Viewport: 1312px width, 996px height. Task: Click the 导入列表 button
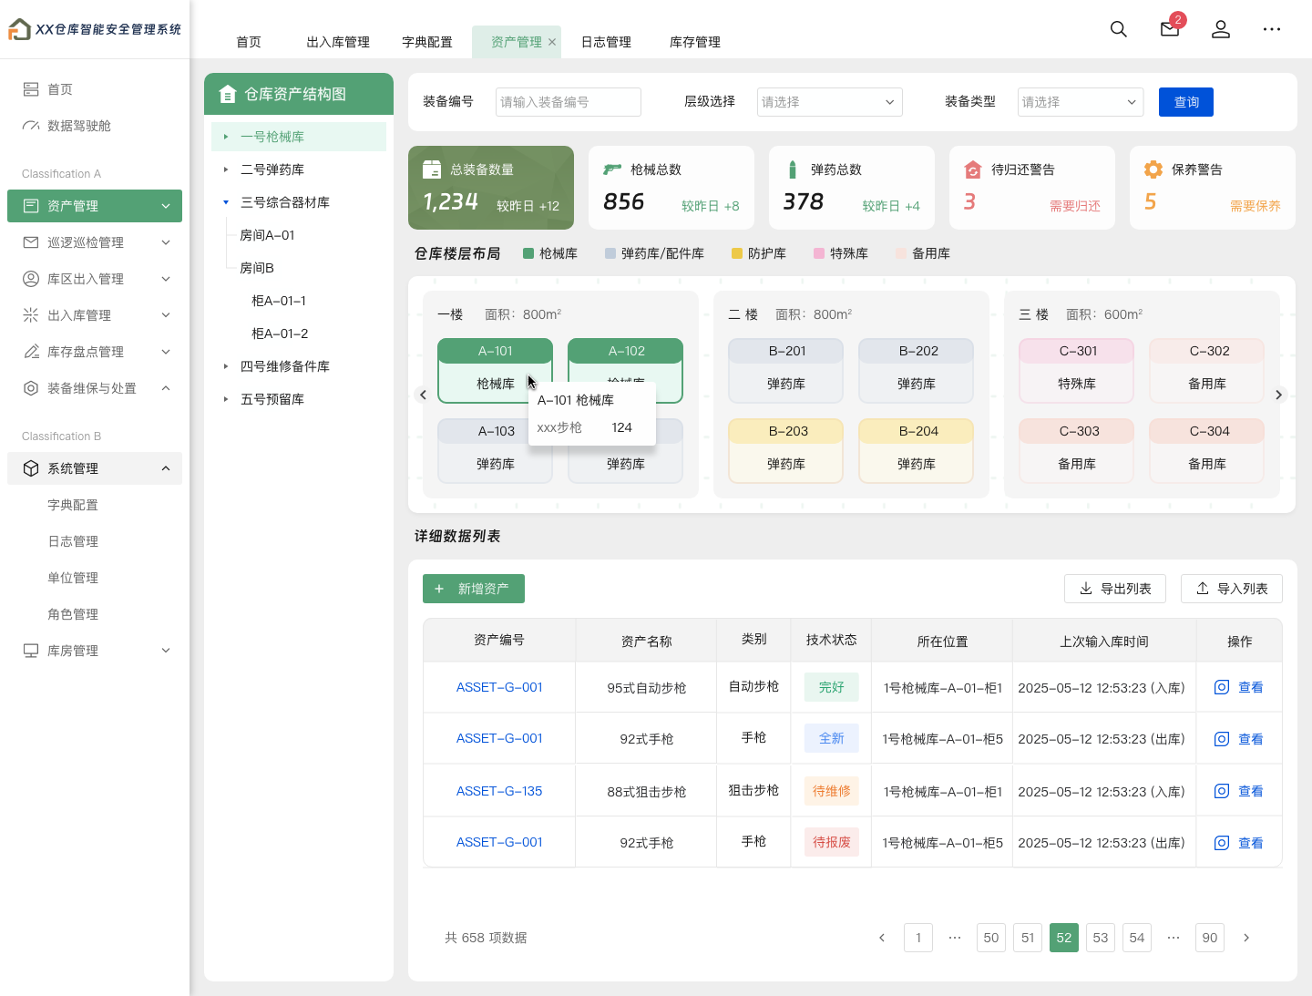[1232, 589]
